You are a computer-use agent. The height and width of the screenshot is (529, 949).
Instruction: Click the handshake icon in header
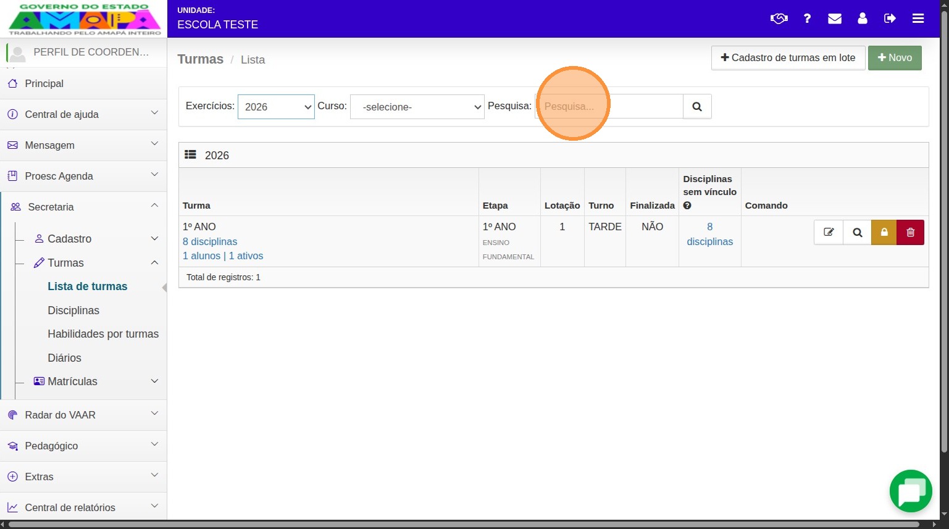779,19
